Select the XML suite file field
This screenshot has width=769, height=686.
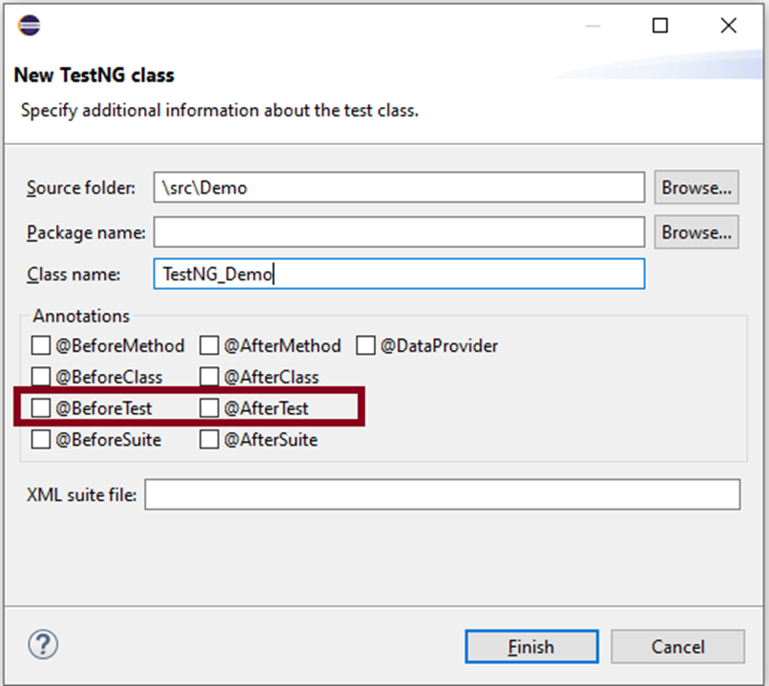[442, 495]
